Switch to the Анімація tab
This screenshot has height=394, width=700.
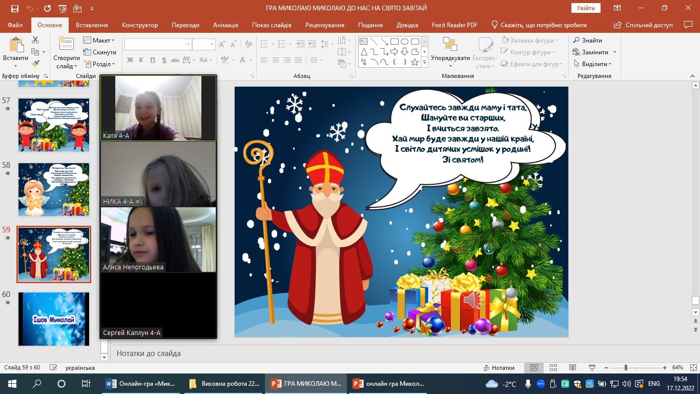coord(225,25)
